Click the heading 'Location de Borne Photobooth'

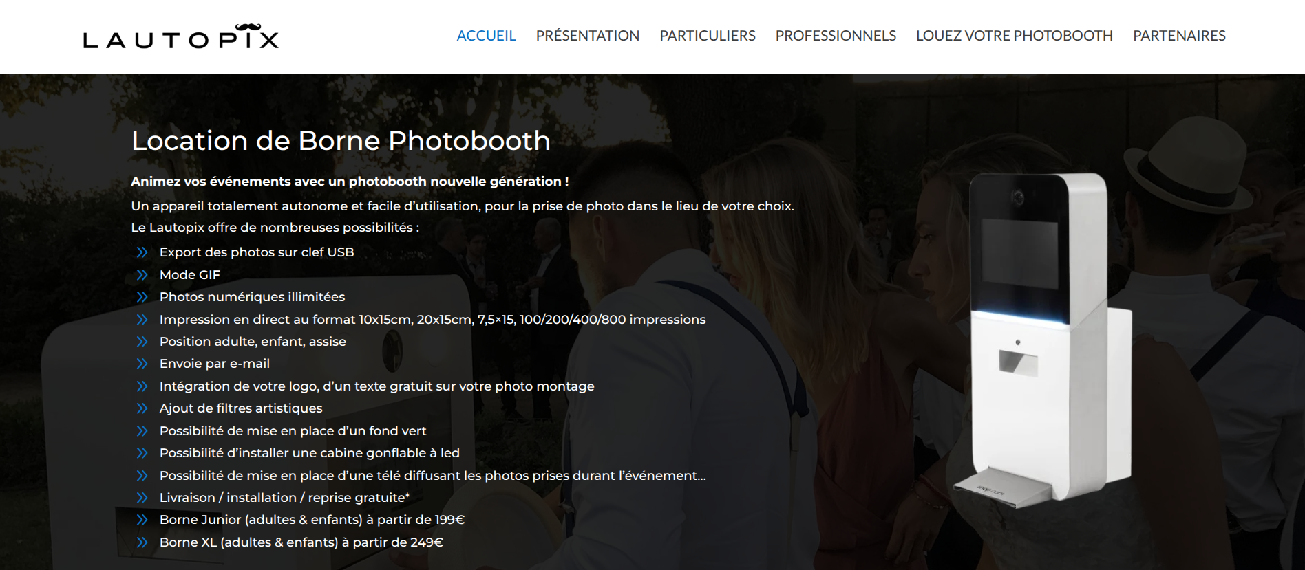(x=341, y=141)
